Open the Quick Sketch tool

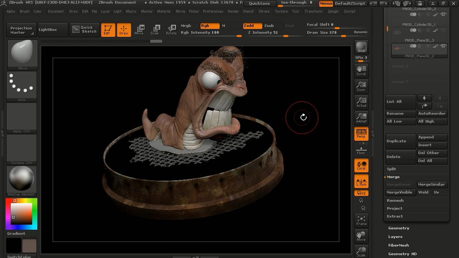85,29
